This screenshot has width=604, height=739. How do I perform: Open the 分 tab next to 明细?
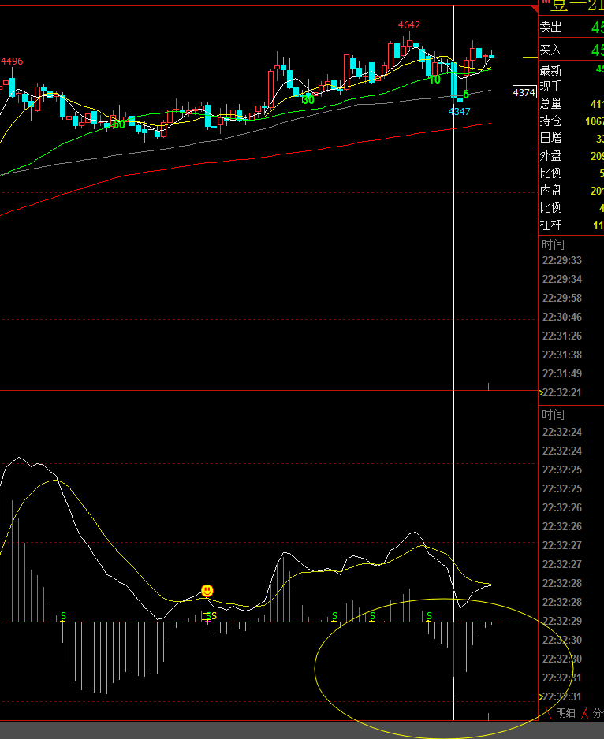[597, 713]
